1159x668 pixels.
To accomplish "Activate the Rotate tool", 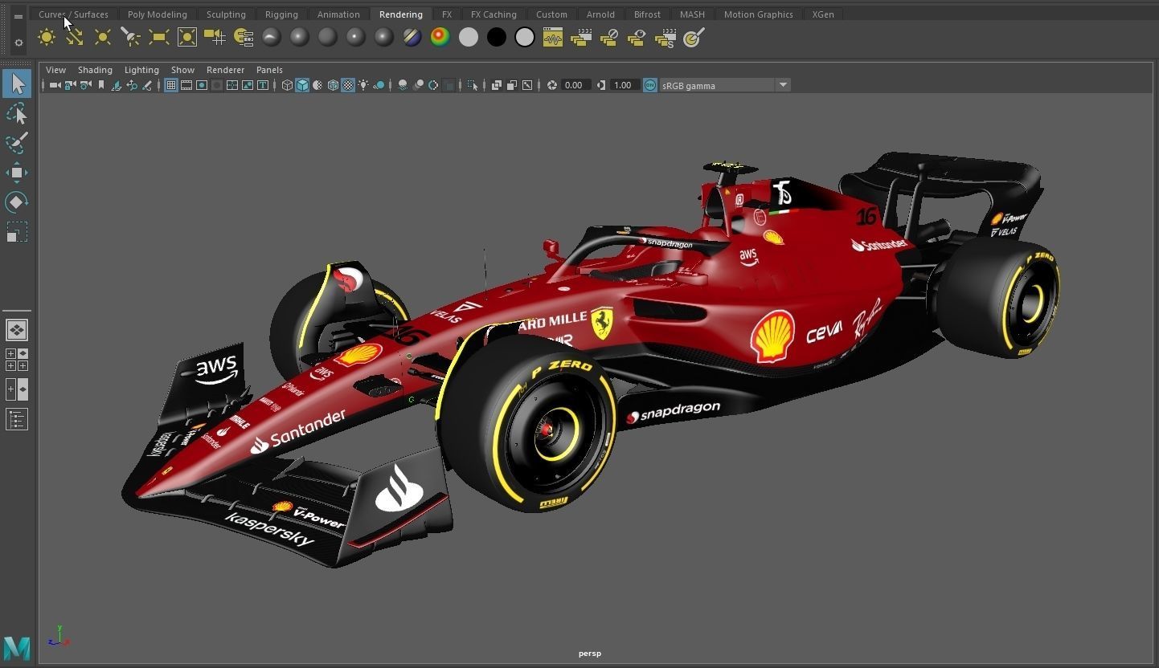I will click(x=17, y=202).
